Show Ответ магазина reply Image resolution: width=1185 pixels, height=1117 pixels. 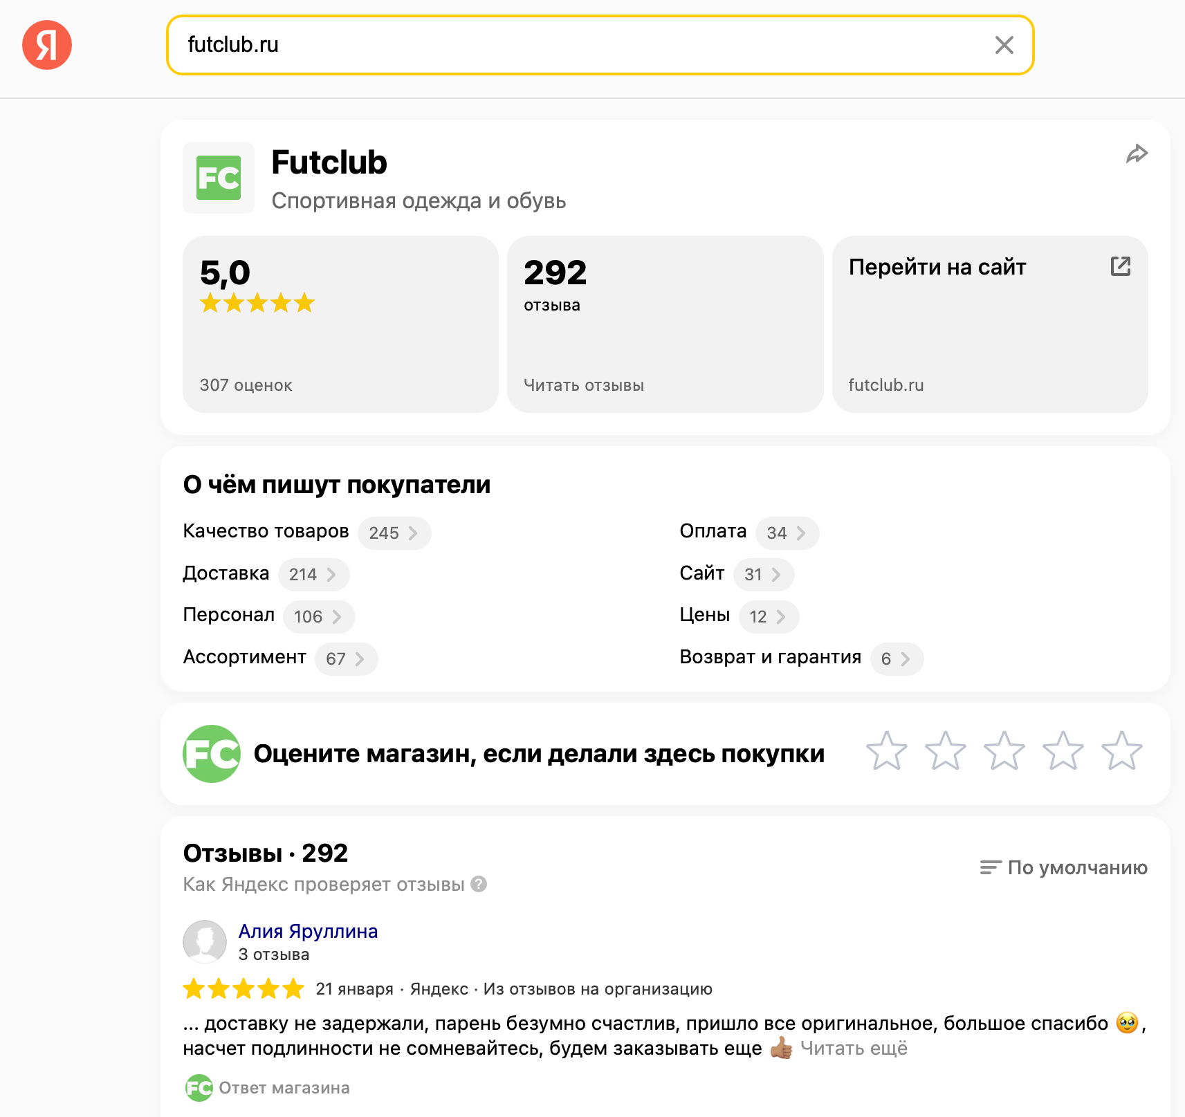coord(284,1088)
